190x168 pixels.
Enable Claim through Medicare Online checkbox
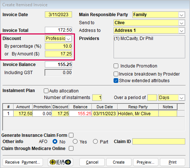pyautogui.click(x=71, y=149)
